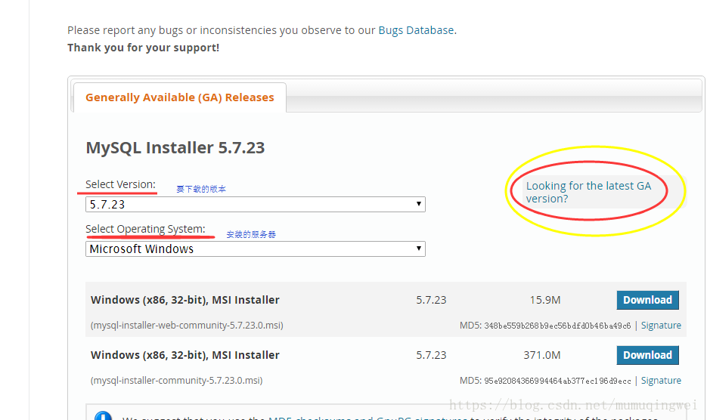The height and width of the screenshot is (420, 707).
Task: Click the MD5 value starting with 95e92084
Action: [557, 381]
